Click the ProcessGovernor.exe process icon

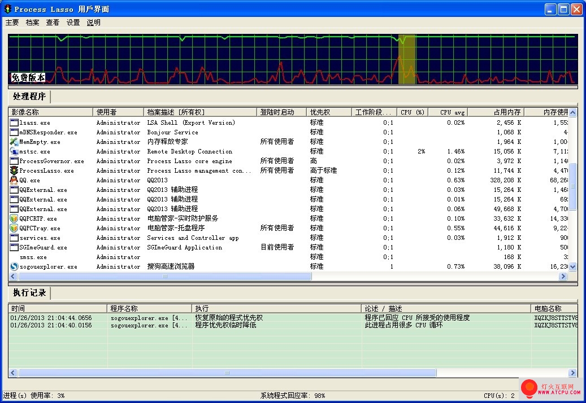click(14, 161)
